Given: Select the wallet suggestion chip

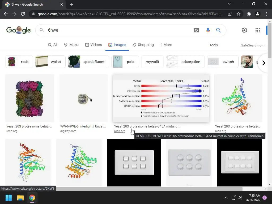Looking at the screenshot, I should pyautogui.click(x=50, y=62).
